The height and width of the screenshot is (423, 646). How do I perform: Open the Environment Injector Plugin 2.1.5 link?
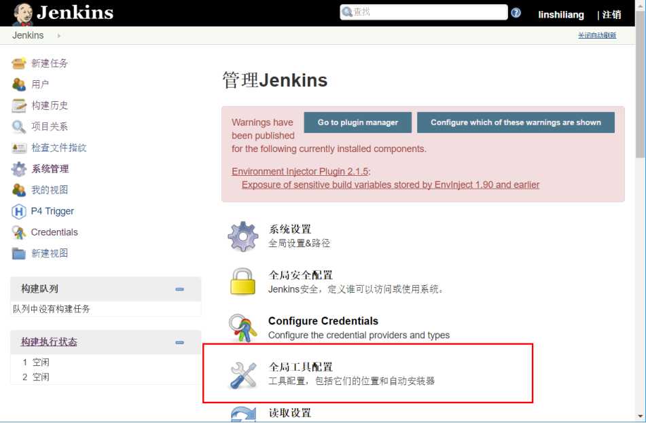(300, 171)
